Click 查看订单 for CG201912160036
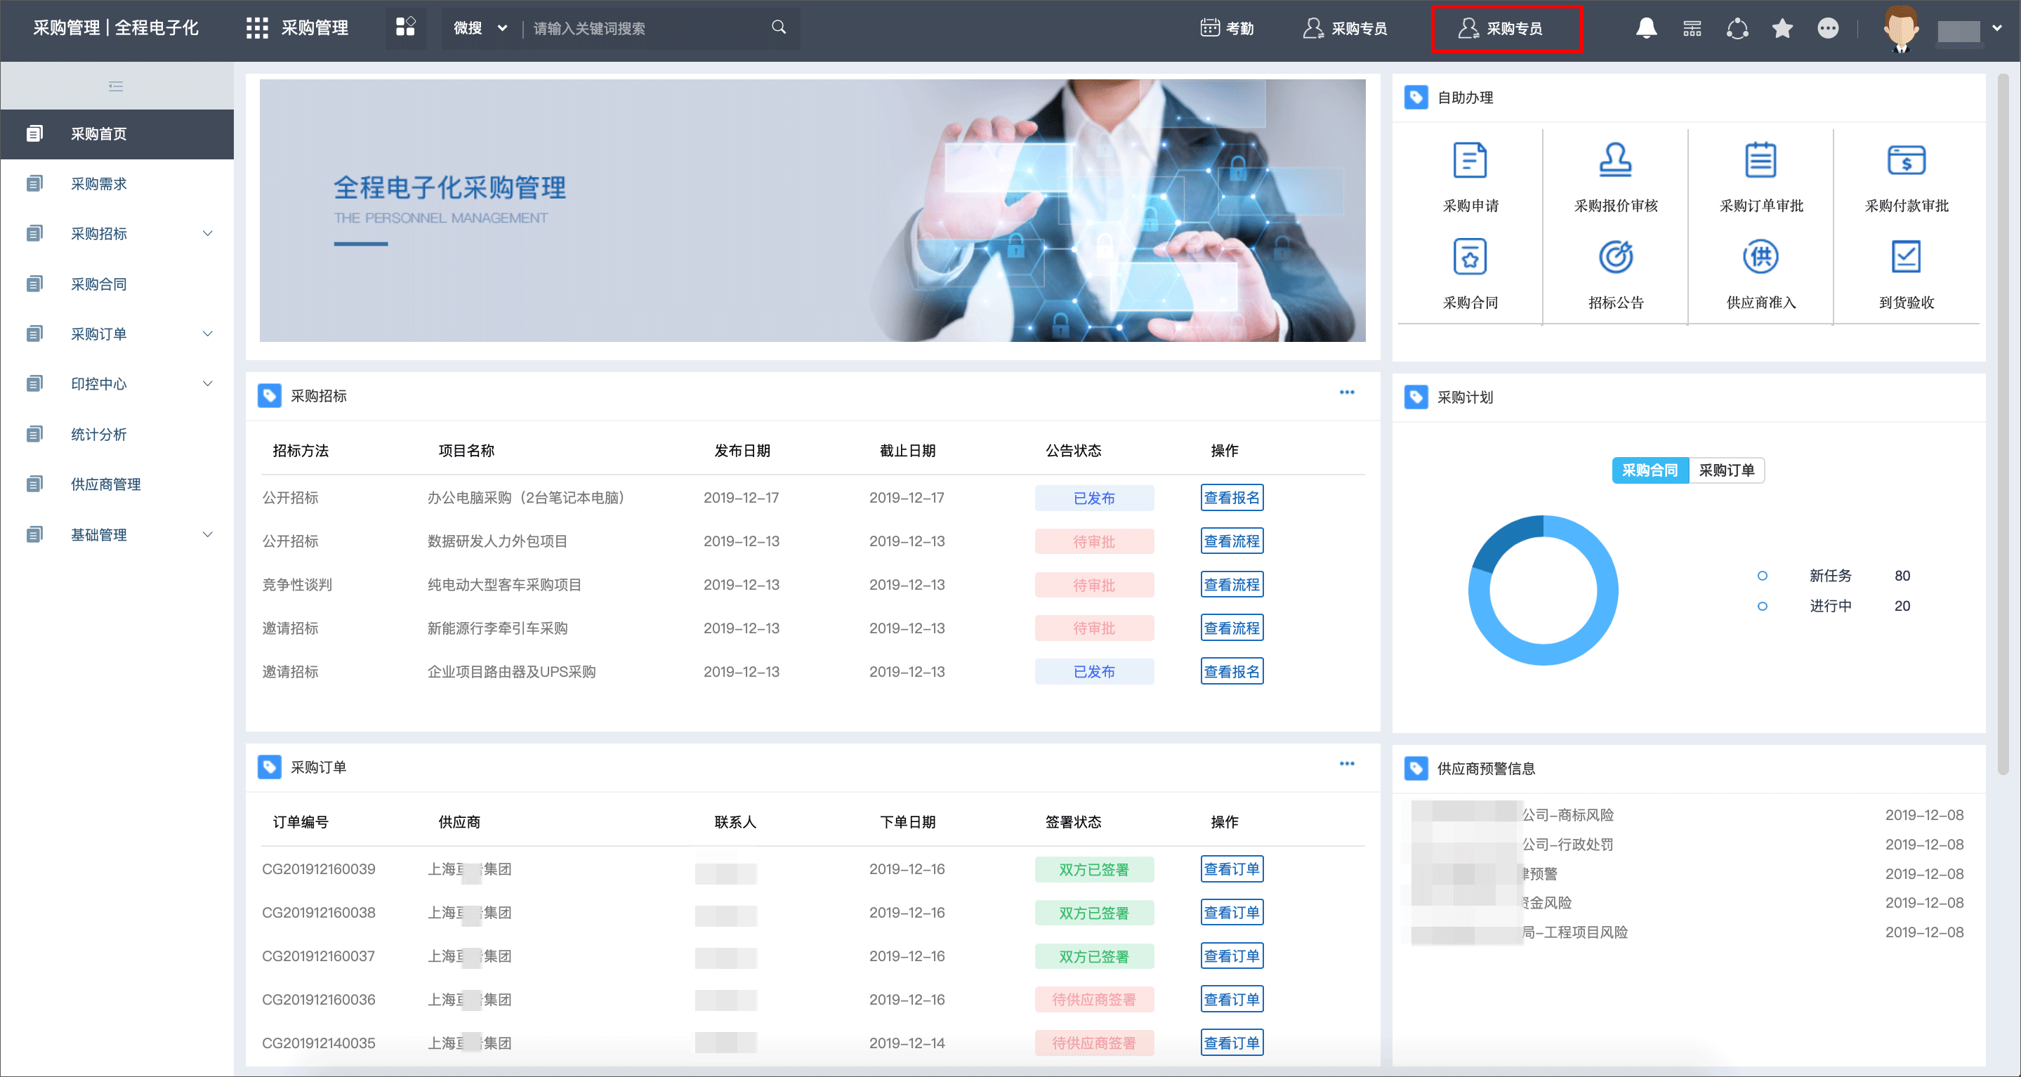This screenshot has width=2021, height=1077. click(x=1232, y=1000)
